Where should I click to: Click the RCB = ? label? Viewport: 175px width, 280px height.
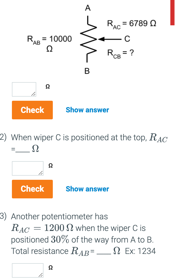click(x=120, y=53)
